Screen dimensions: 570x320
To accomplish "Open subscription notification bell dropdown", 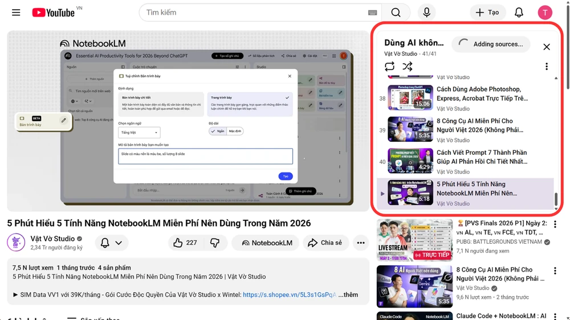I will point(112,243).
